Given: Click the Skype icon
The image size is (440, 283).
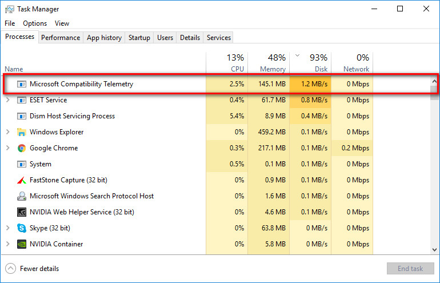Looking at the screenshot, I should point(22,228).
